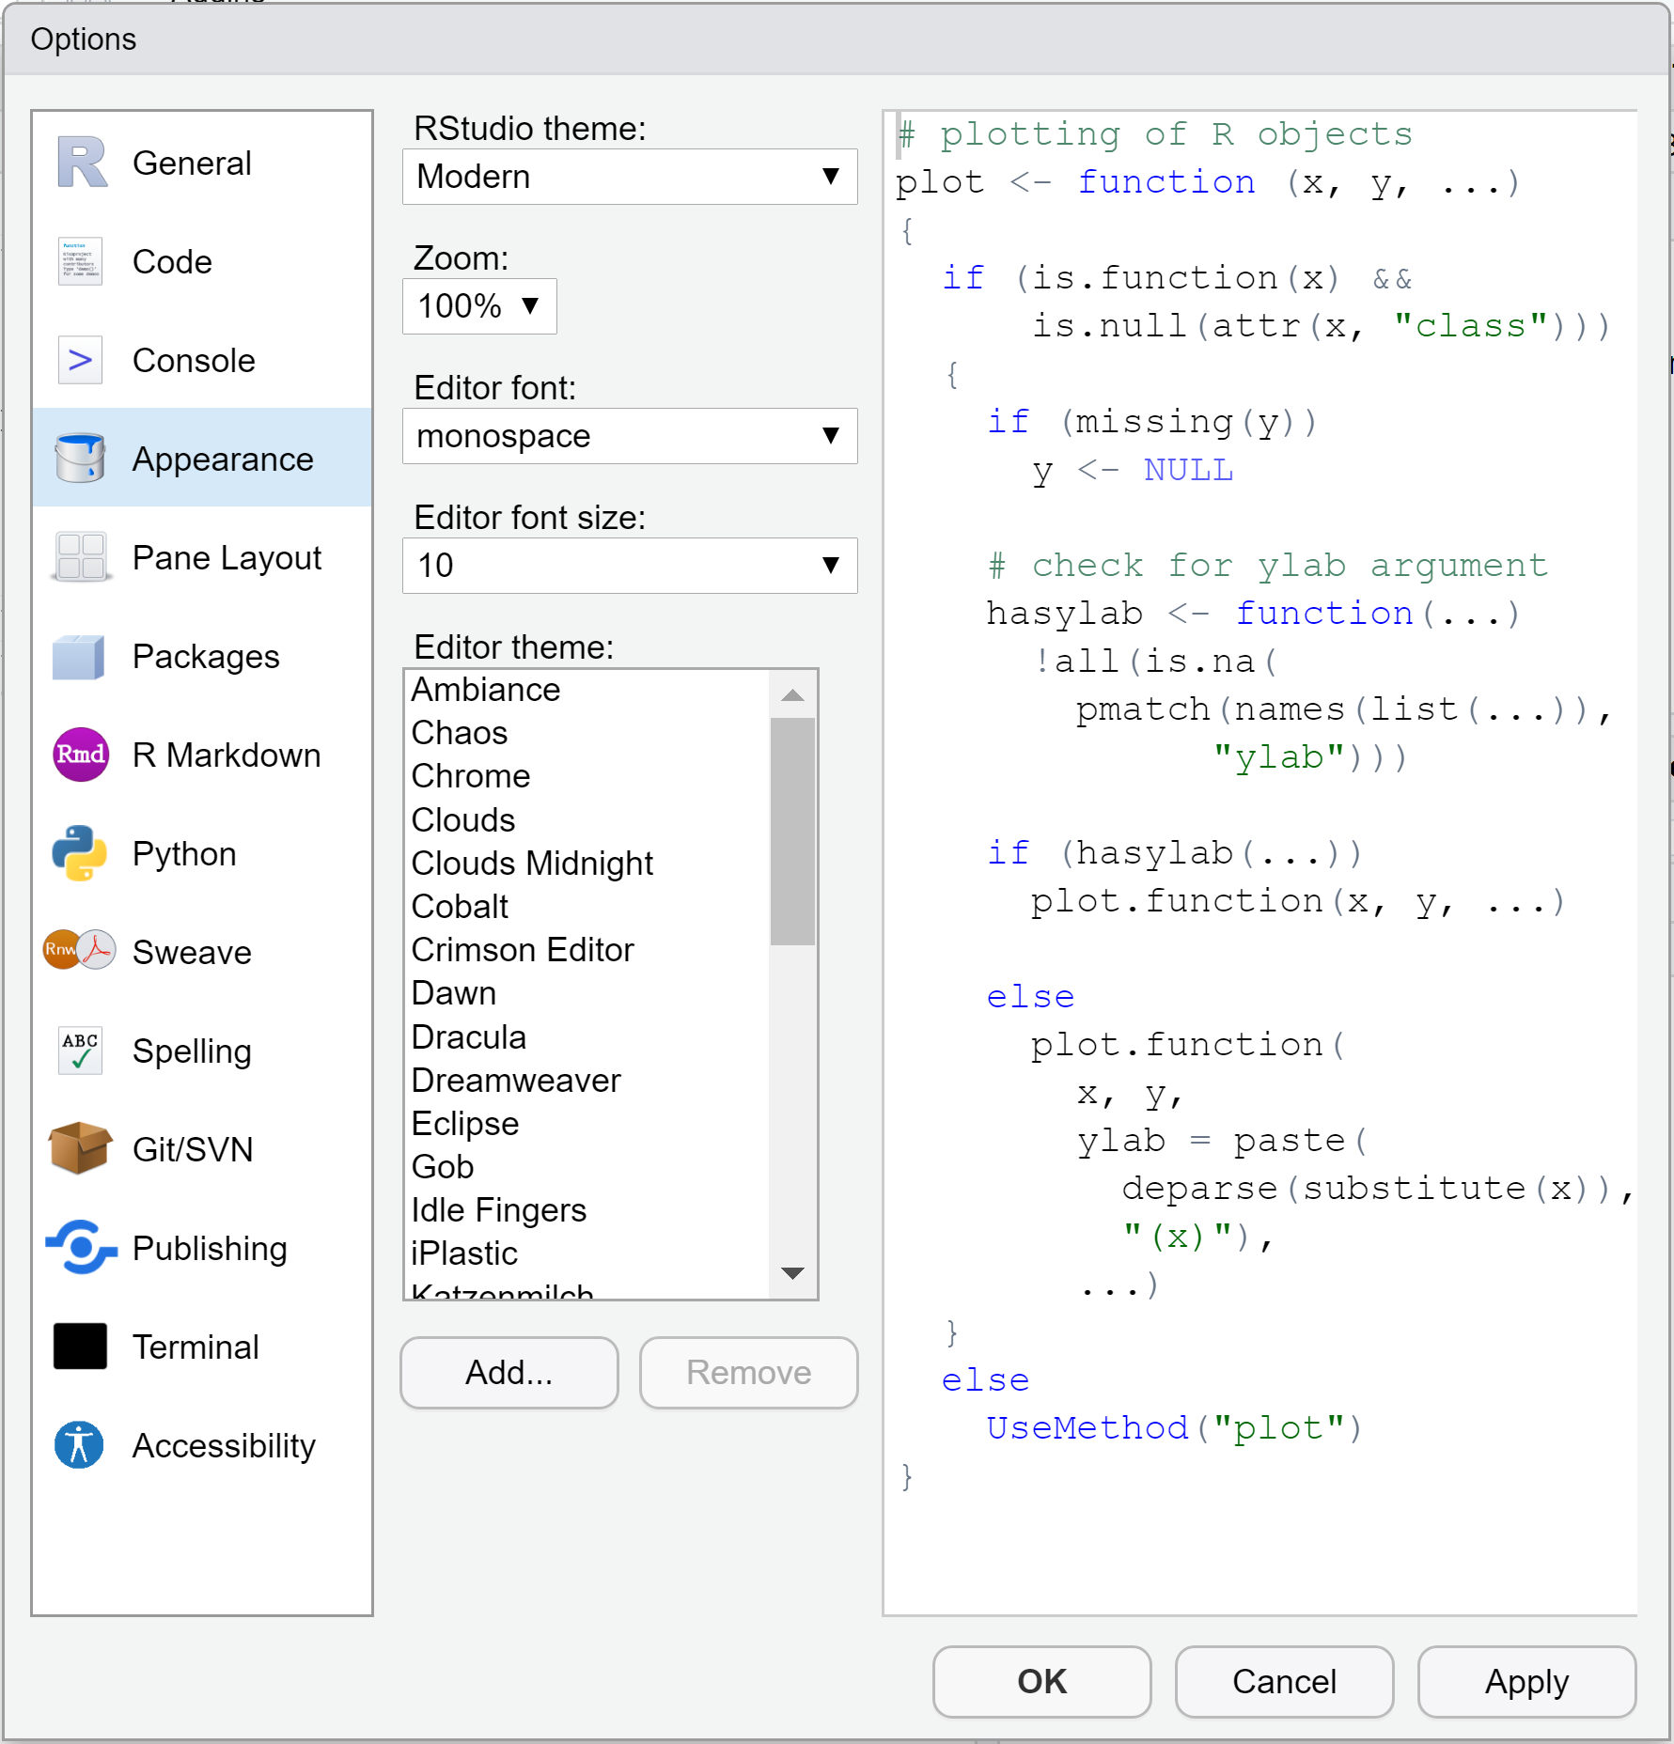Click the Remove theme button

(x=749, y=1373)
